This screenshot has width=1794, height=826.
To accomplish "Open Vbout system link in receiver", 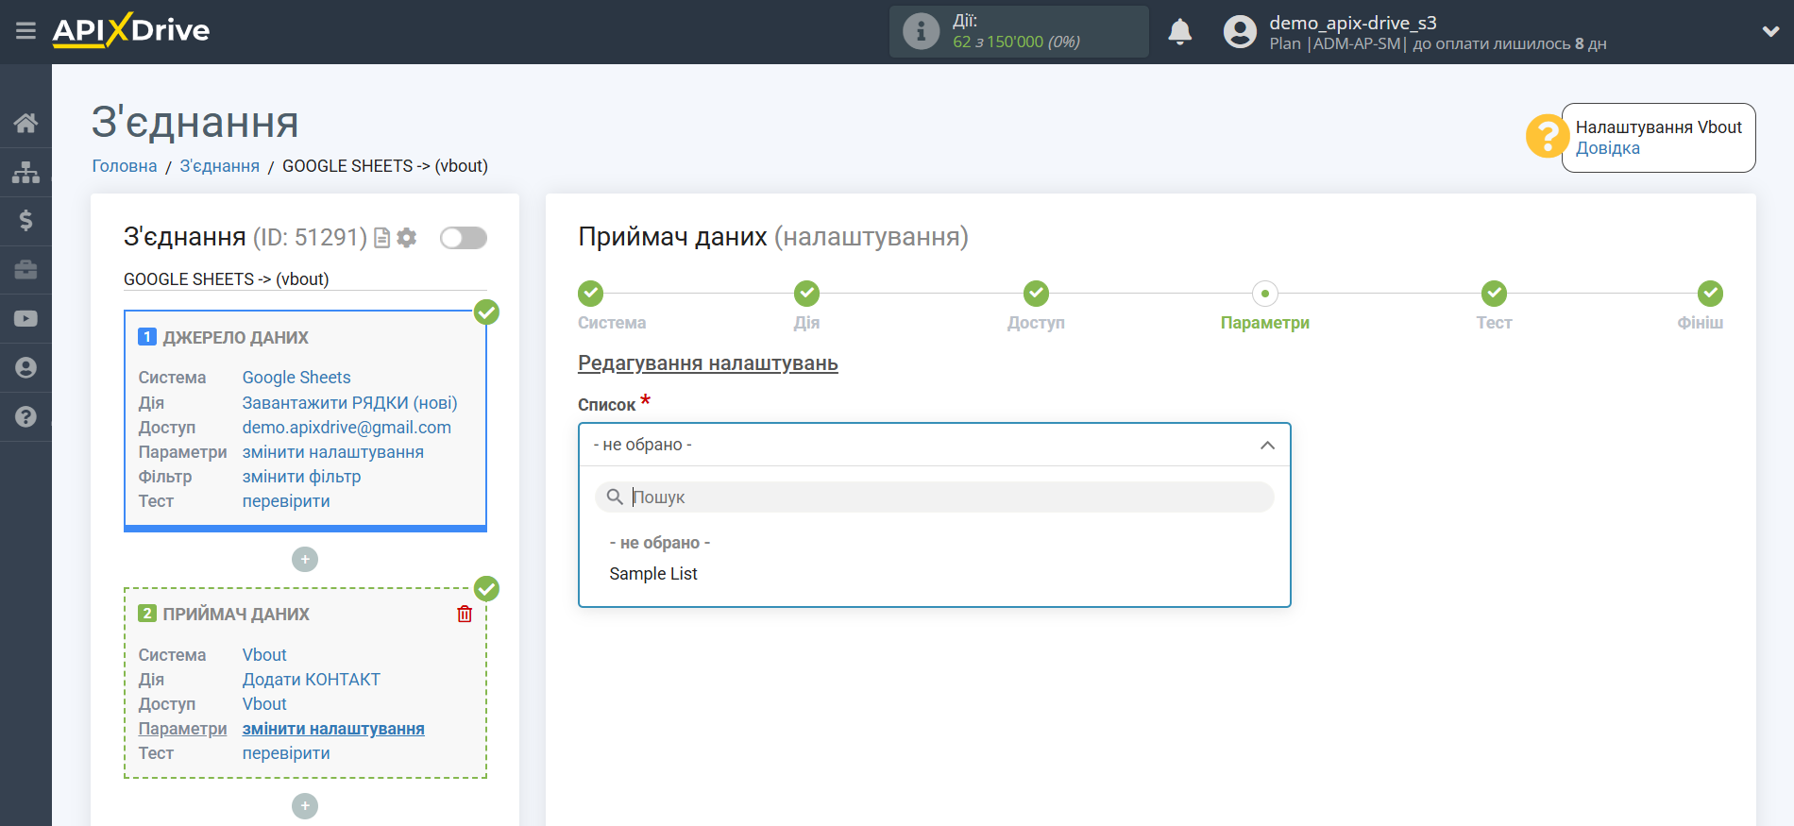I will 264,655.
